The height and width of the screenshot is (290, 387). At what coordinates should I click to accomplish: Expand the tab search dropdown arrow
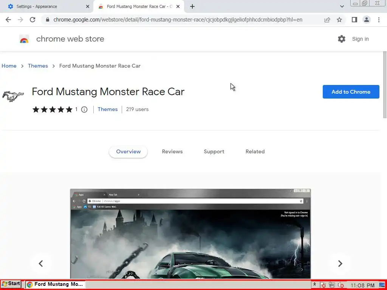342,7
